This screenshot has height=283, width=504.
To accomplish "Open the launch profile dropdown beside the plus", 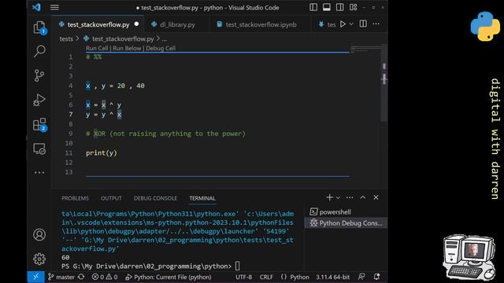I will coord(338,198).
